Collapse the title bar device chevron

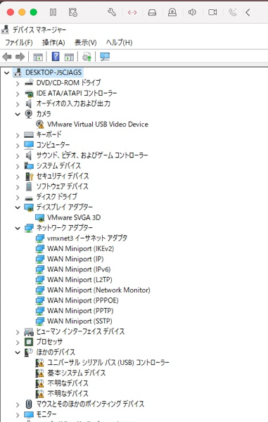pyautogui.click(x=248, y=12)
